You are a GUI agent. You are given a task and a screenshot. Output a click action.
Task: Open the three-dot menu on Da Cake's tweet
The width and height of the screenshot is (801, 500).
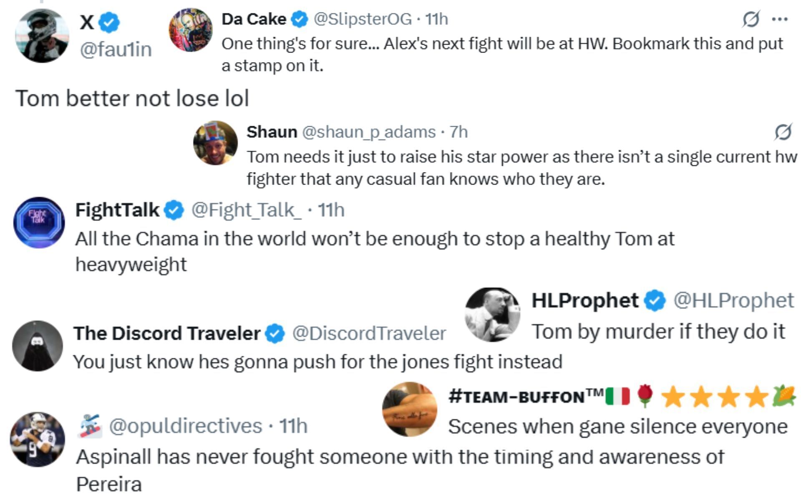point(780,19)
